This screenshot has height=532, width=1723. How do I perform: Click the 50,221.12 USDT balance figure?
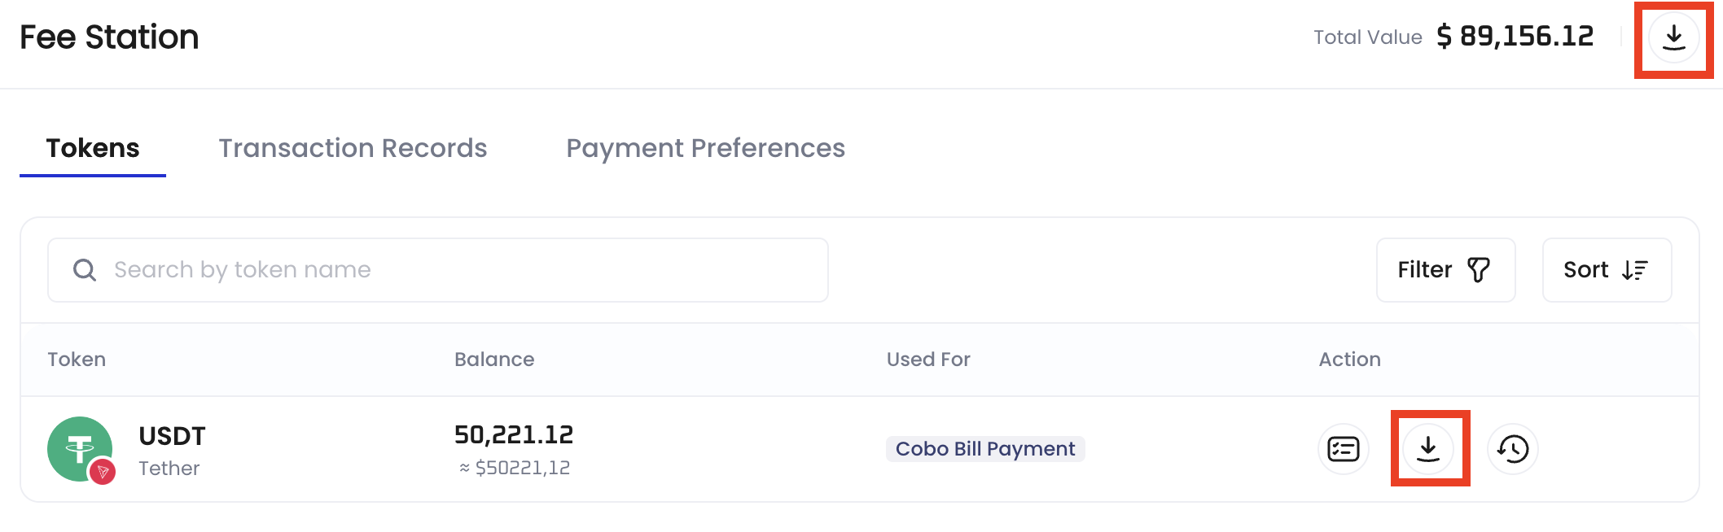pos(514,435)
